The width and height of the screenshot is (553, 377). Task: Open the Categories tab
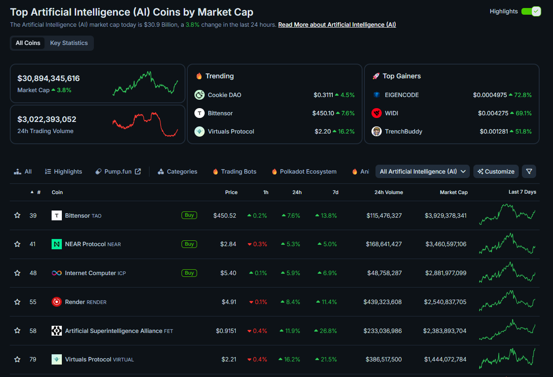point(178,171)
